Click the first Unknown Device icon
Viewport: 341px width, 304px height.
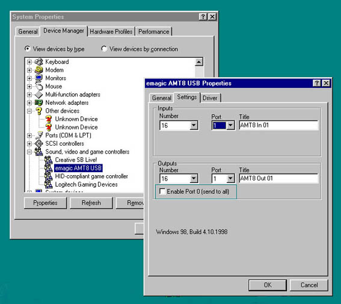click(49, 119)
